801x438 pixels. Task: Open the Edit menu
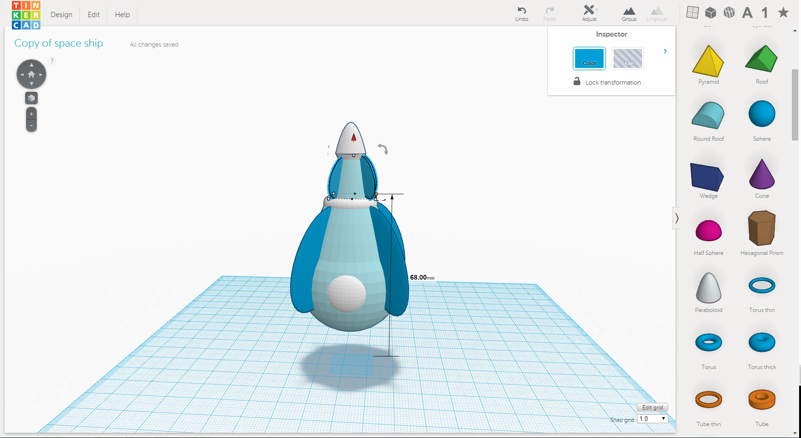click(94, 15)
